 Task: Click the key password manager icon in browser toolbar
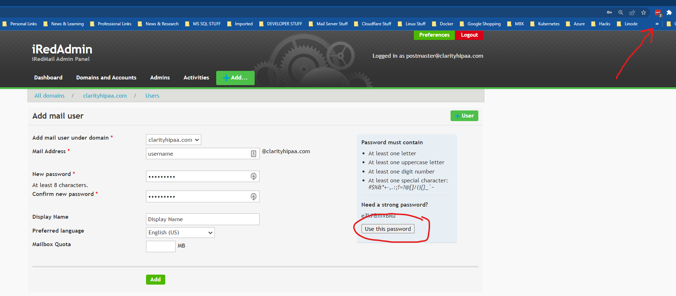609,12
